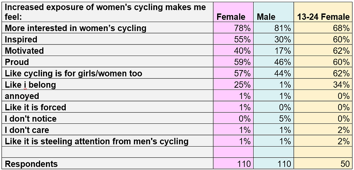Screen dimensions: 354x170
Task: Click the 50 respondents count cell
Action: [323, 164]
